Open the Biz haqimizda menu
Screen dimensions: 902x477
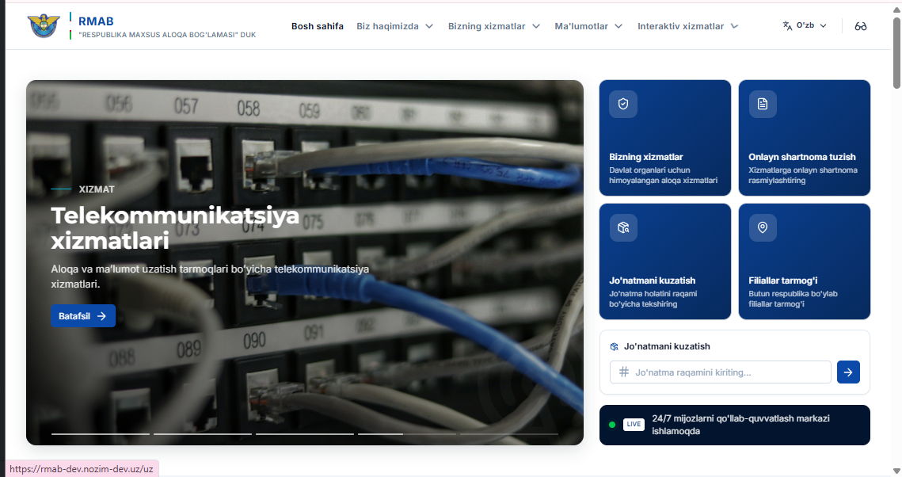pos(394,26)
